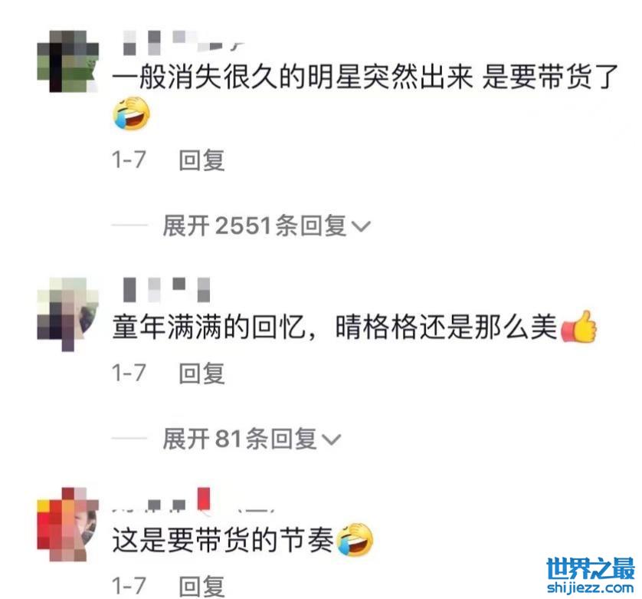Expand 展开2551条回复
Viewport: 642px width, 599px height.
coord(267,226)
